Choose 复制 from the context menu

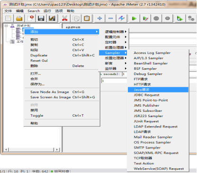[62, 45]
